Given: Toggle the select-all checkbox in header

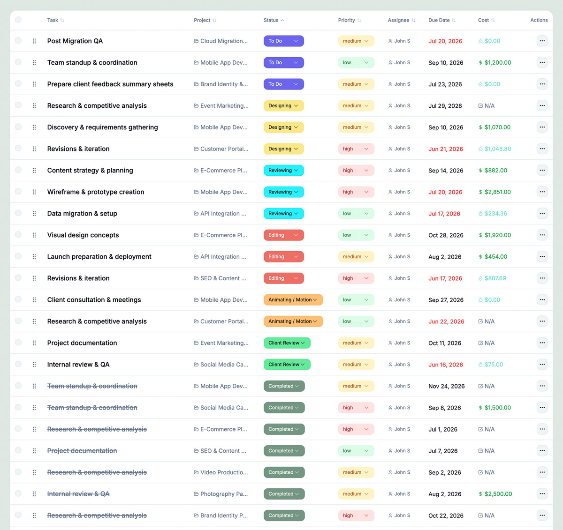Looking at the screenshot, I should [18, 20].
